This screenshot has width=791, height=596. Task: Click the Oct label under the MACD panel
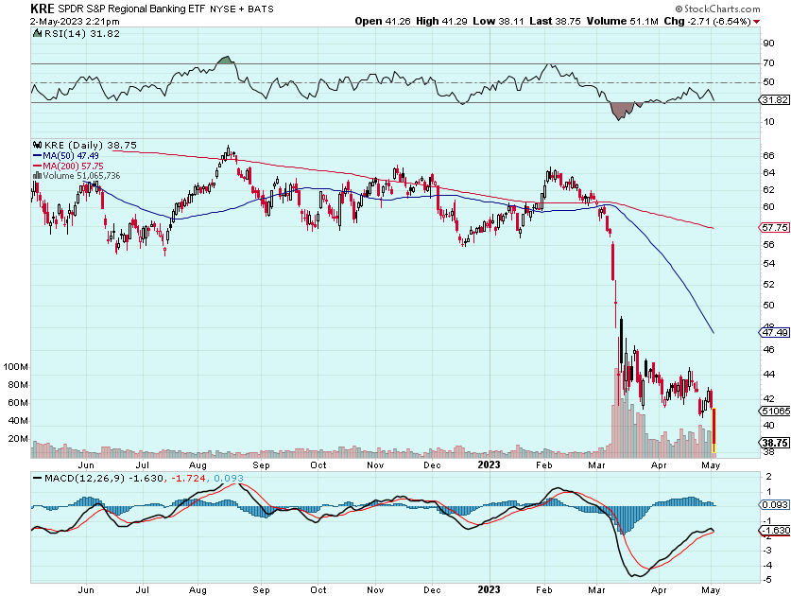point(318,590)
